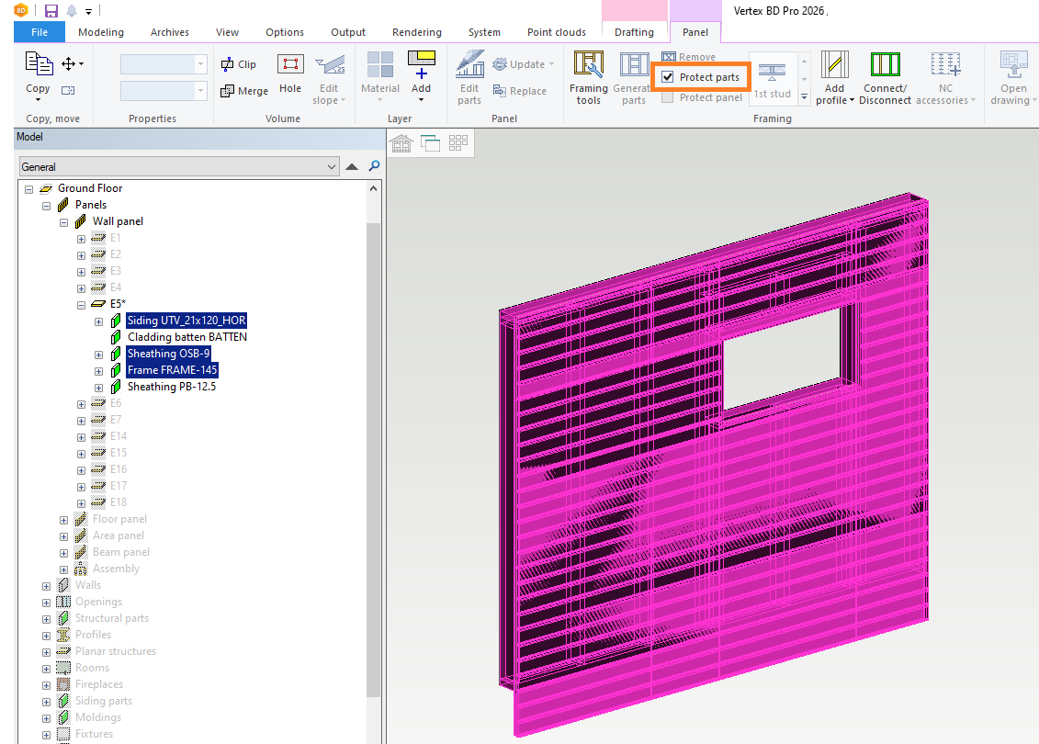This screenshot has width=1039, height=744.
Task: Open the Connect/Disconnect tool
Action: coord(885,66)
